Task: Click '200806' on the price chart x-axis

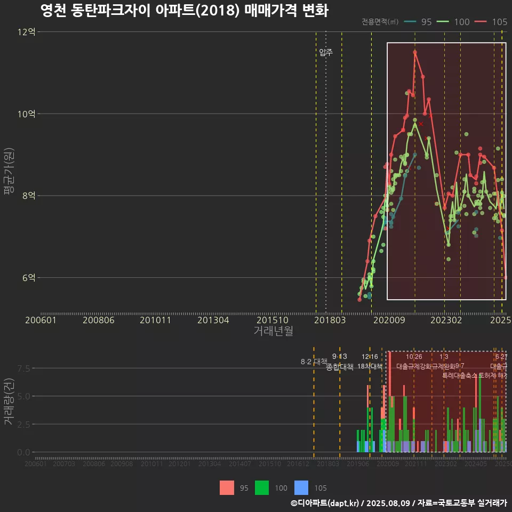Action: point(99,320)
